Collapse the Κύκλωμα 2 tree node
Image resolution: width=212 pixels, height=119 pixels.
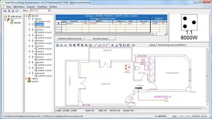click(x=29, y=30)
